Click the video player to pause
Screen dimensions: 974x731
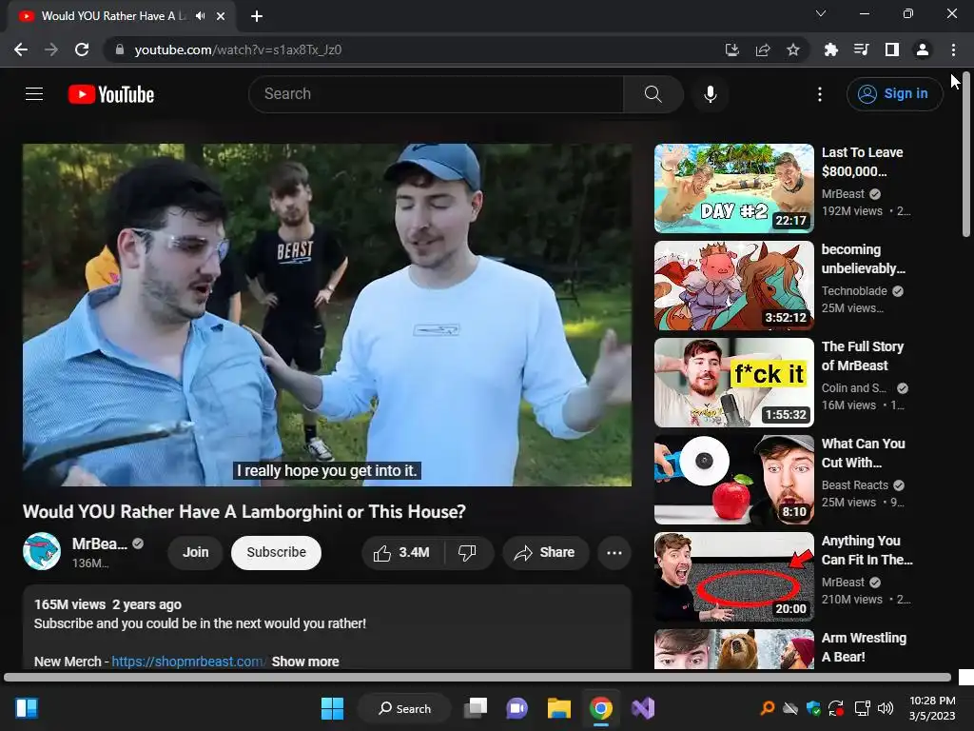(327, 314)
